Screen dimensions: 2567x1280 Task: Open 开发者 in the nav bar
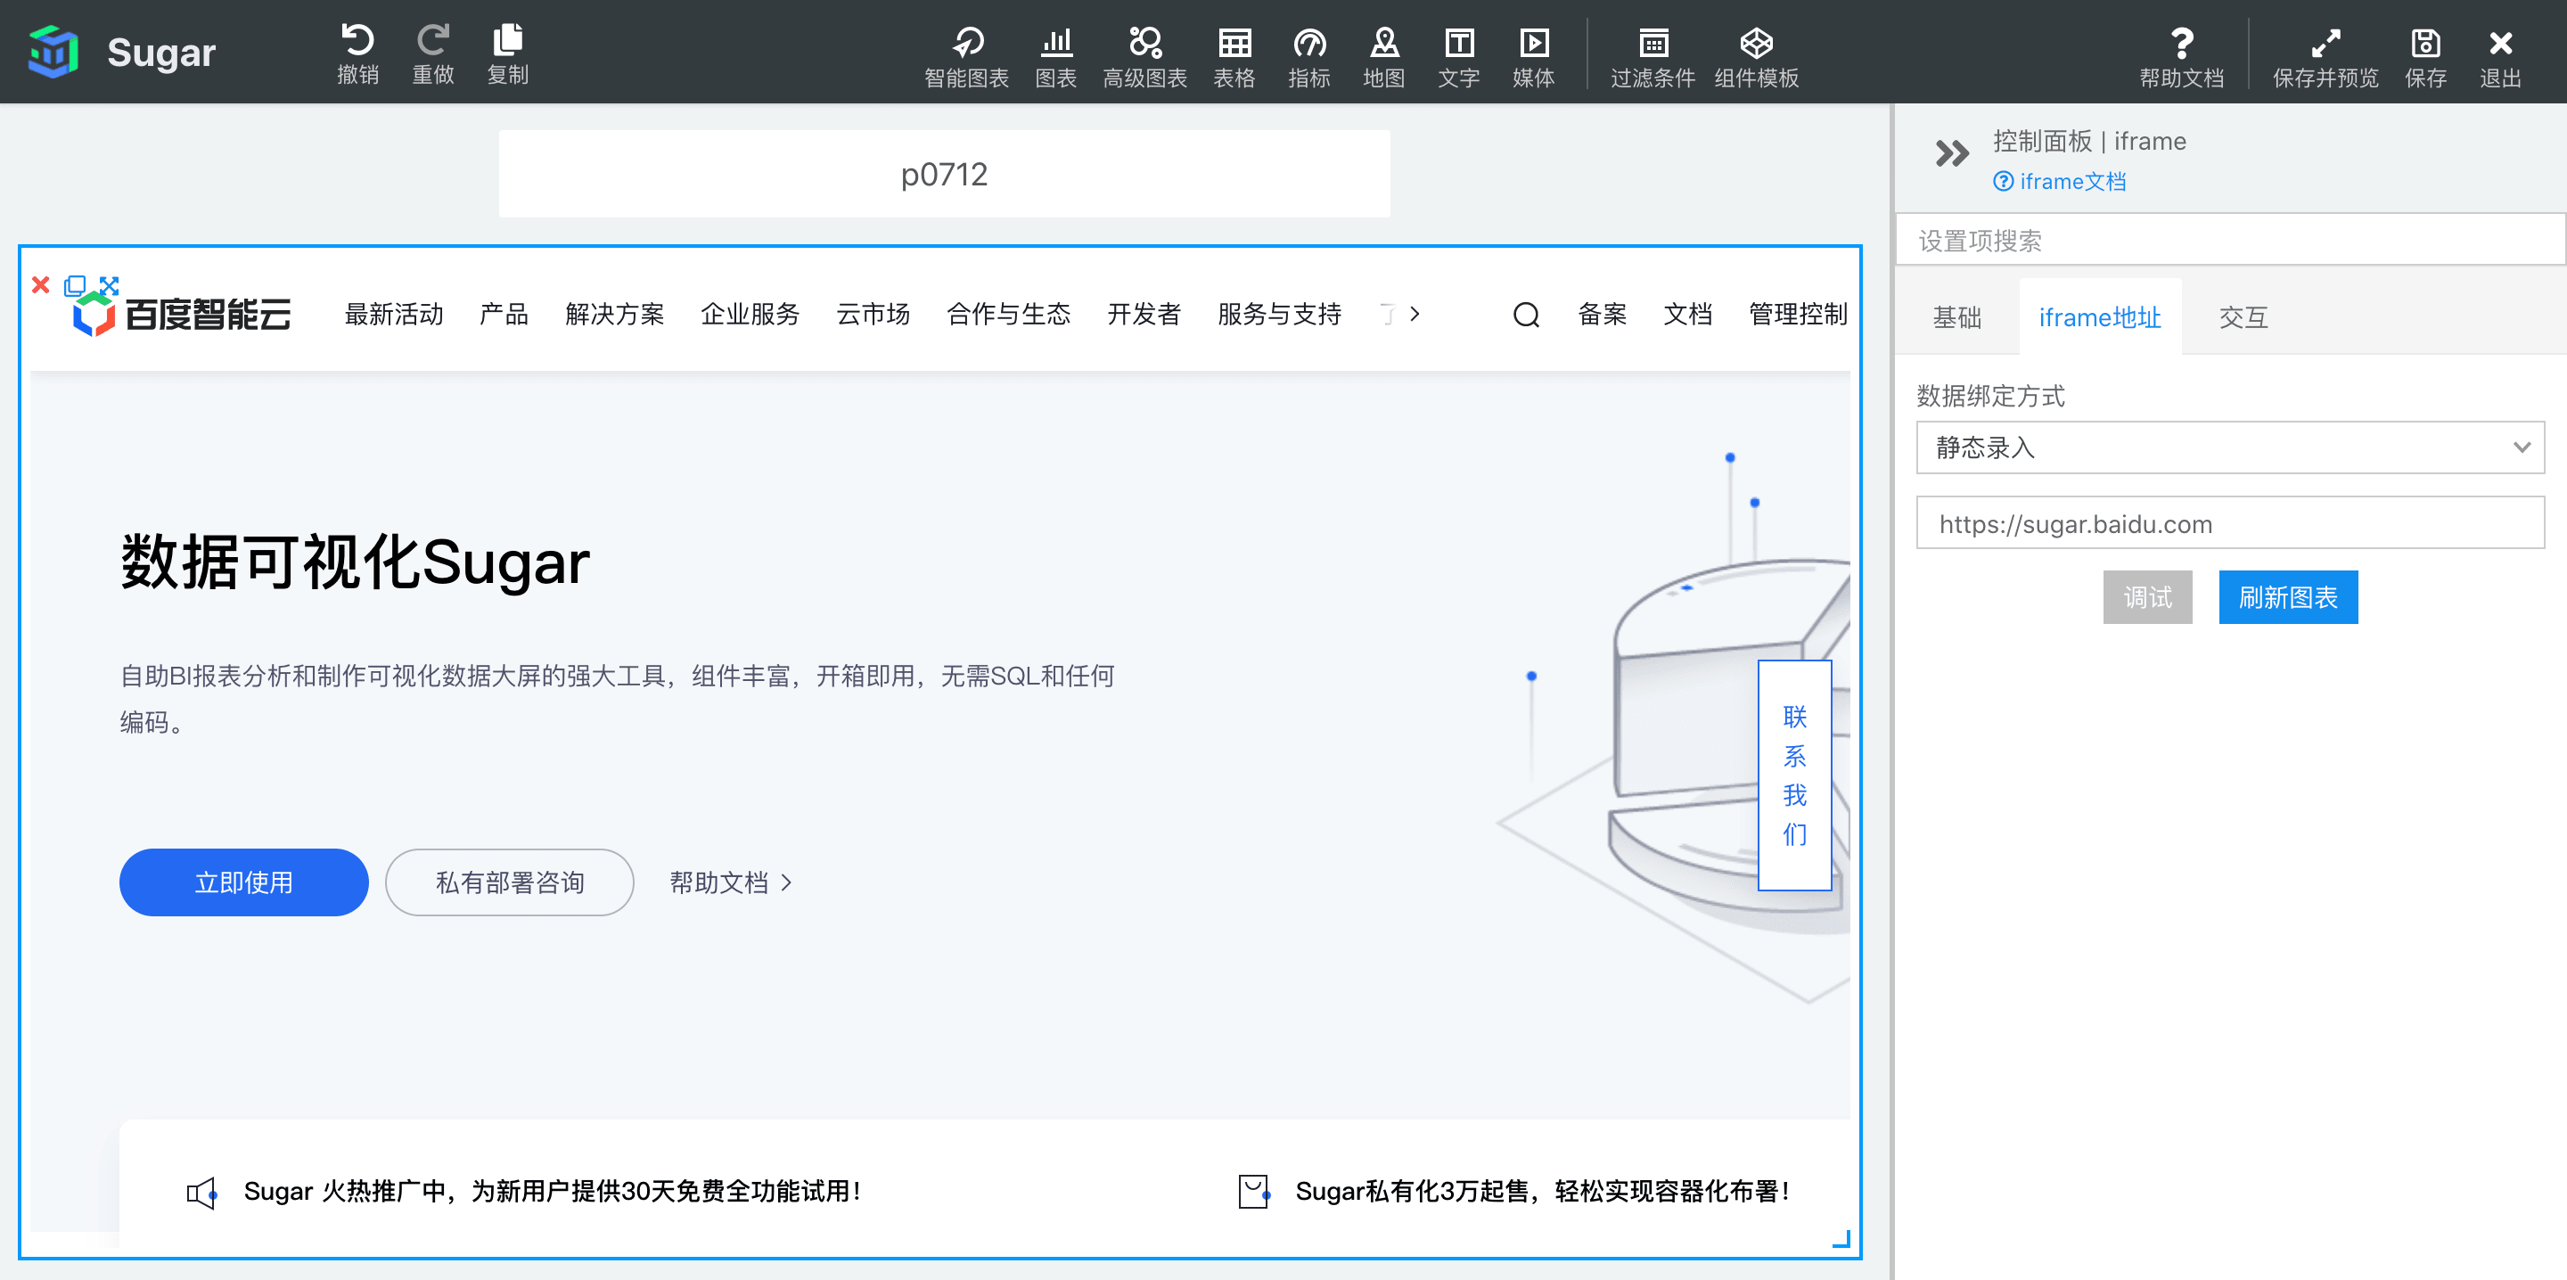1144,314
